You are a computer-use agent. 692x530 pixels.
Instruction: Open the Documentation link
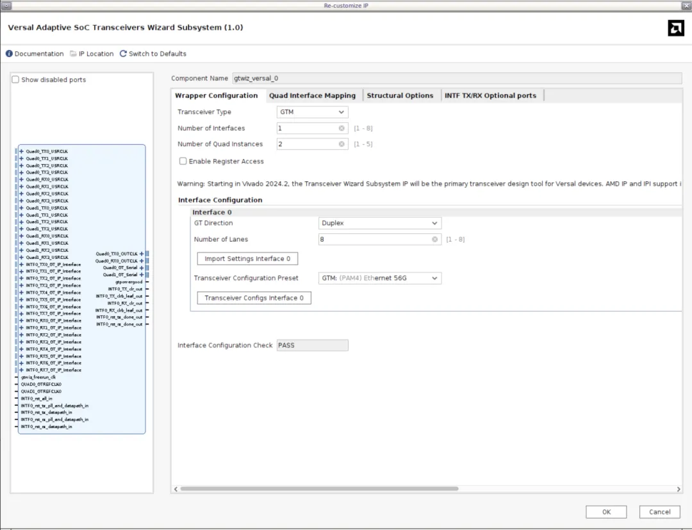[35, 53]
